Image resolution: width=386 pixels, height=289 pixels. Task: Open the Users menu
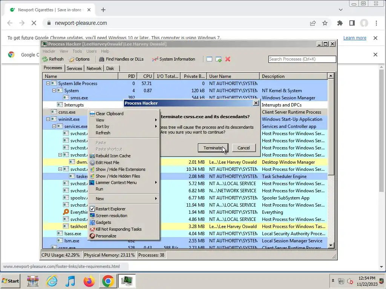pos(91,51)
